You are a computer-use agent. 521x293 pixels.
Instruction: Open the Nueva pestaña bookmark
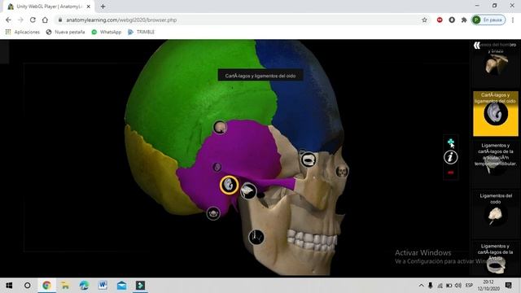pos(65,32)
